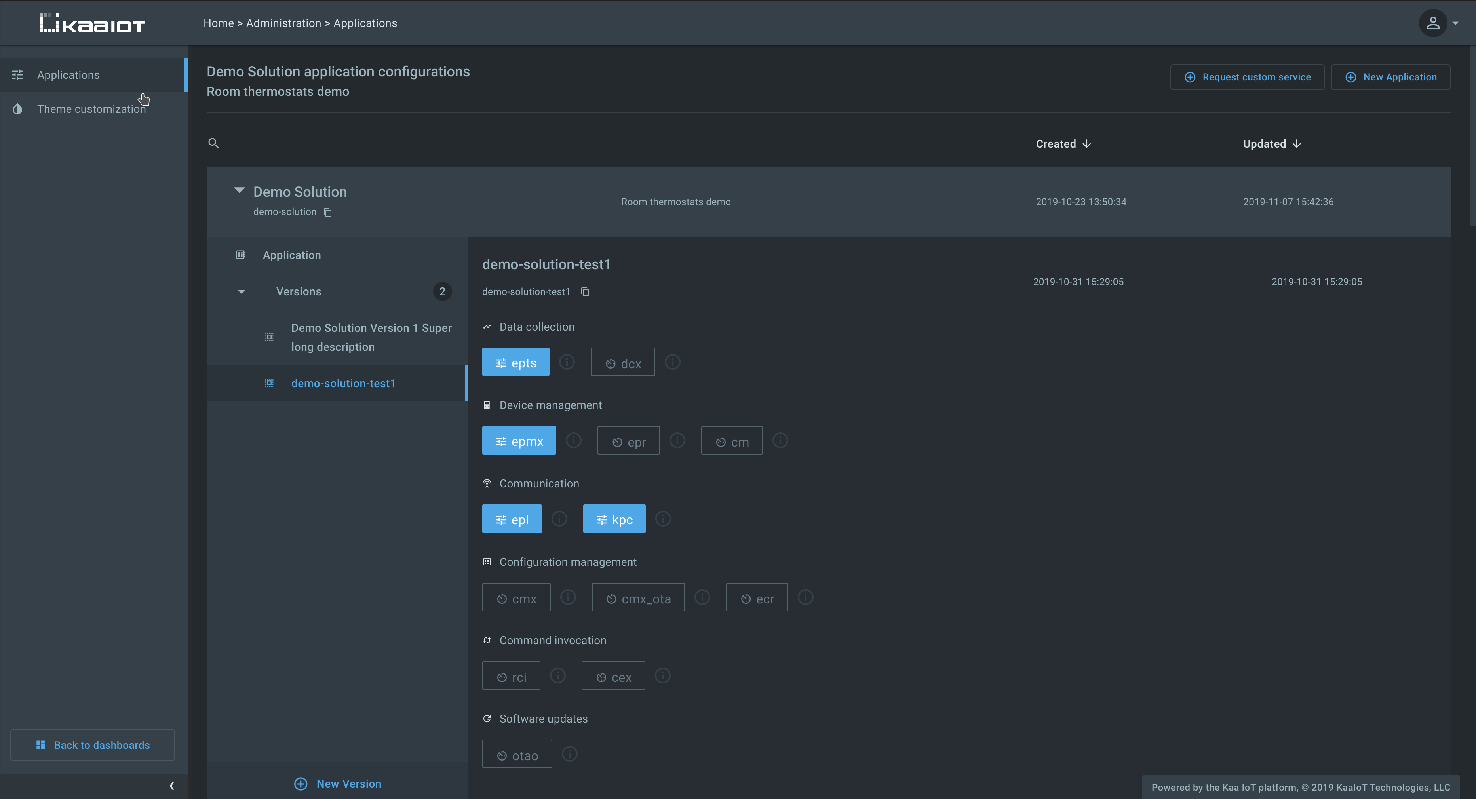Show info for epmx service

pyautogui.click(x=574, y=440)
